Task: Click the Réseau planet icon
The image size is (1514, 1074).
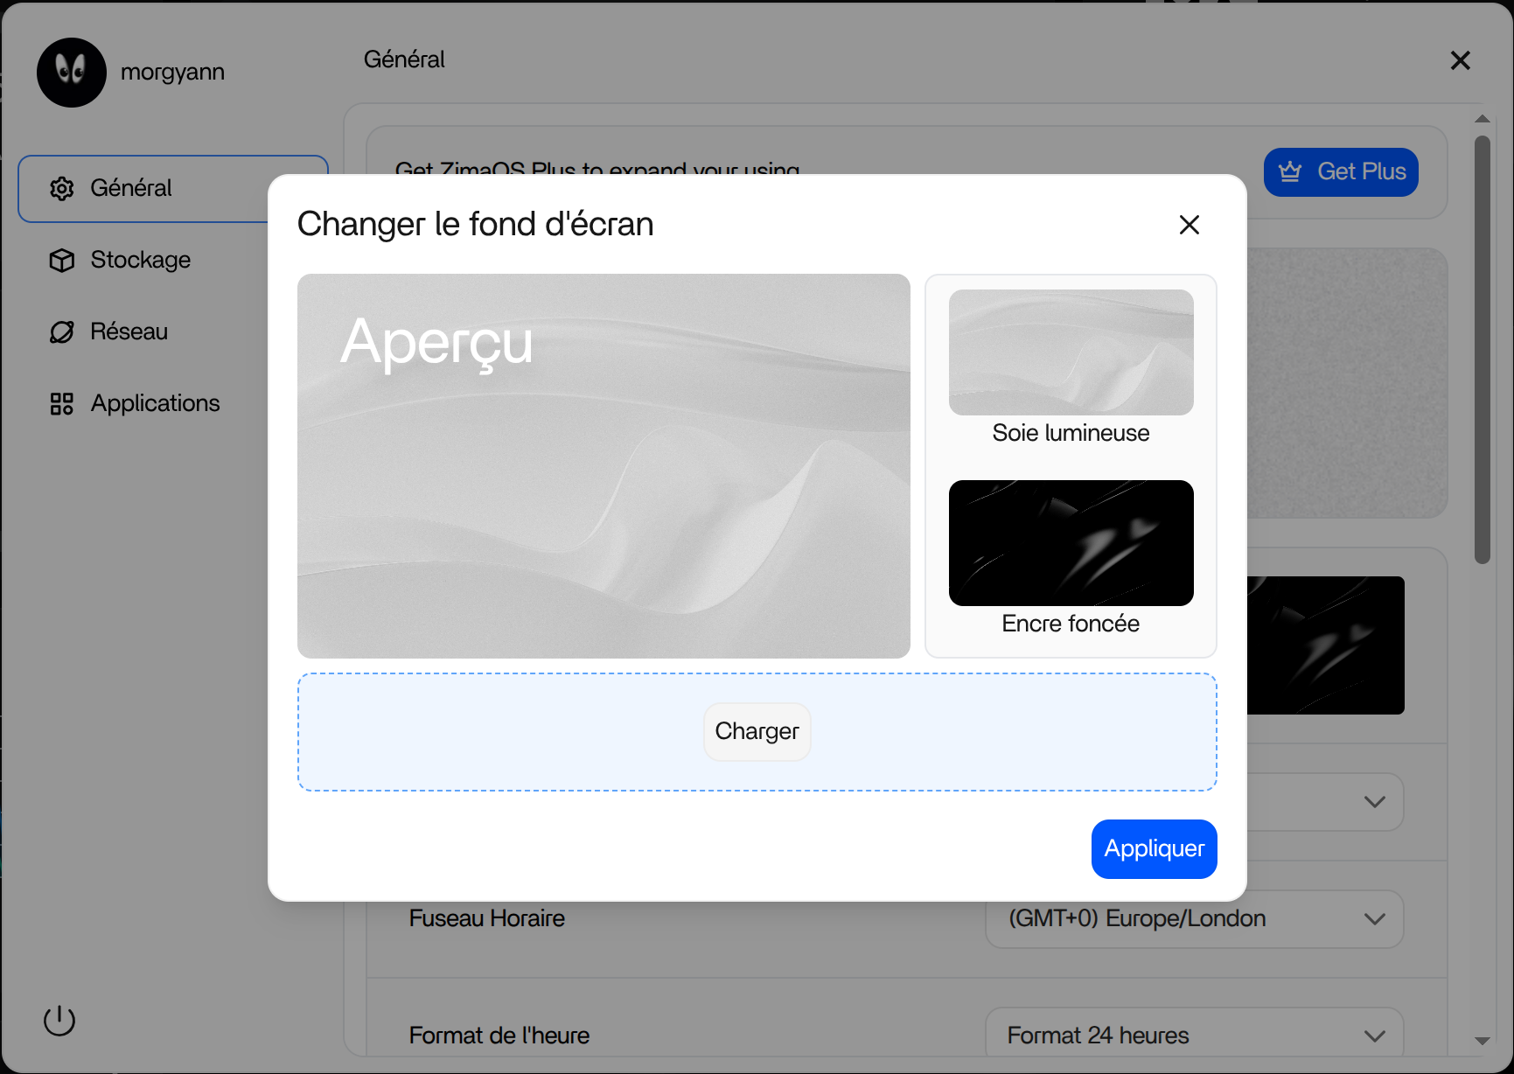Action: [x=61, y=332]
